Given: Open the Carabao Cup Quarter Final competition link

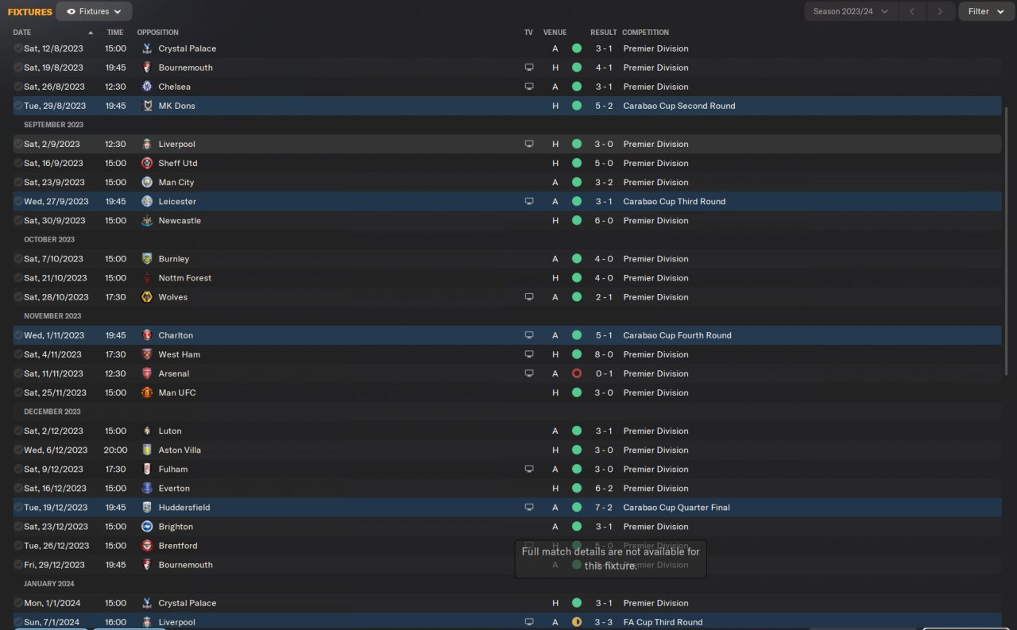Looking at the screenshot, I should [x=676, y=508].
